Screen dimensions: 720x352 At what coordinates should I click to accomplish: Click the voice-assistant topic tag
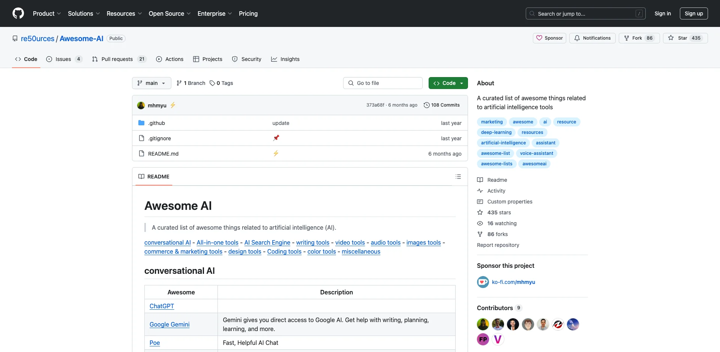tap(537, 153)
